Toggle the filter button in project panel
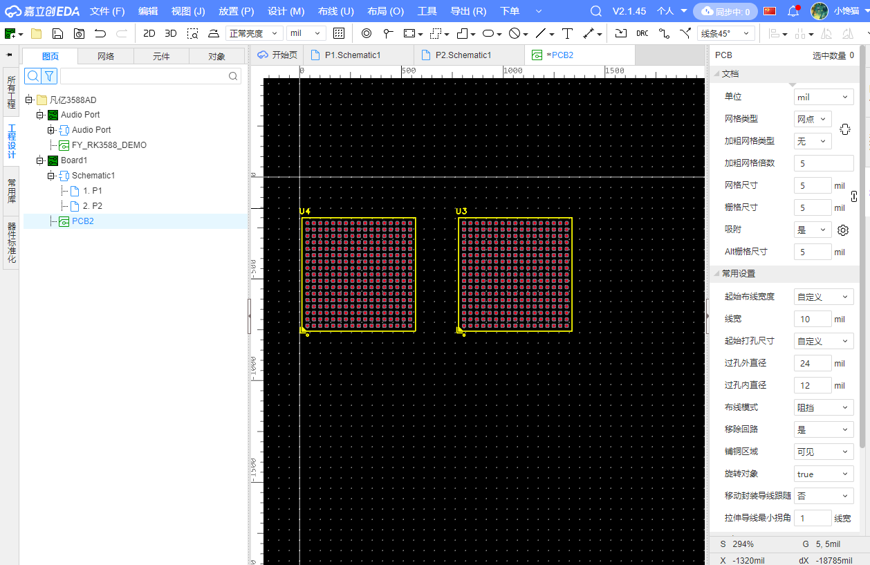 (x=49, y=76)
